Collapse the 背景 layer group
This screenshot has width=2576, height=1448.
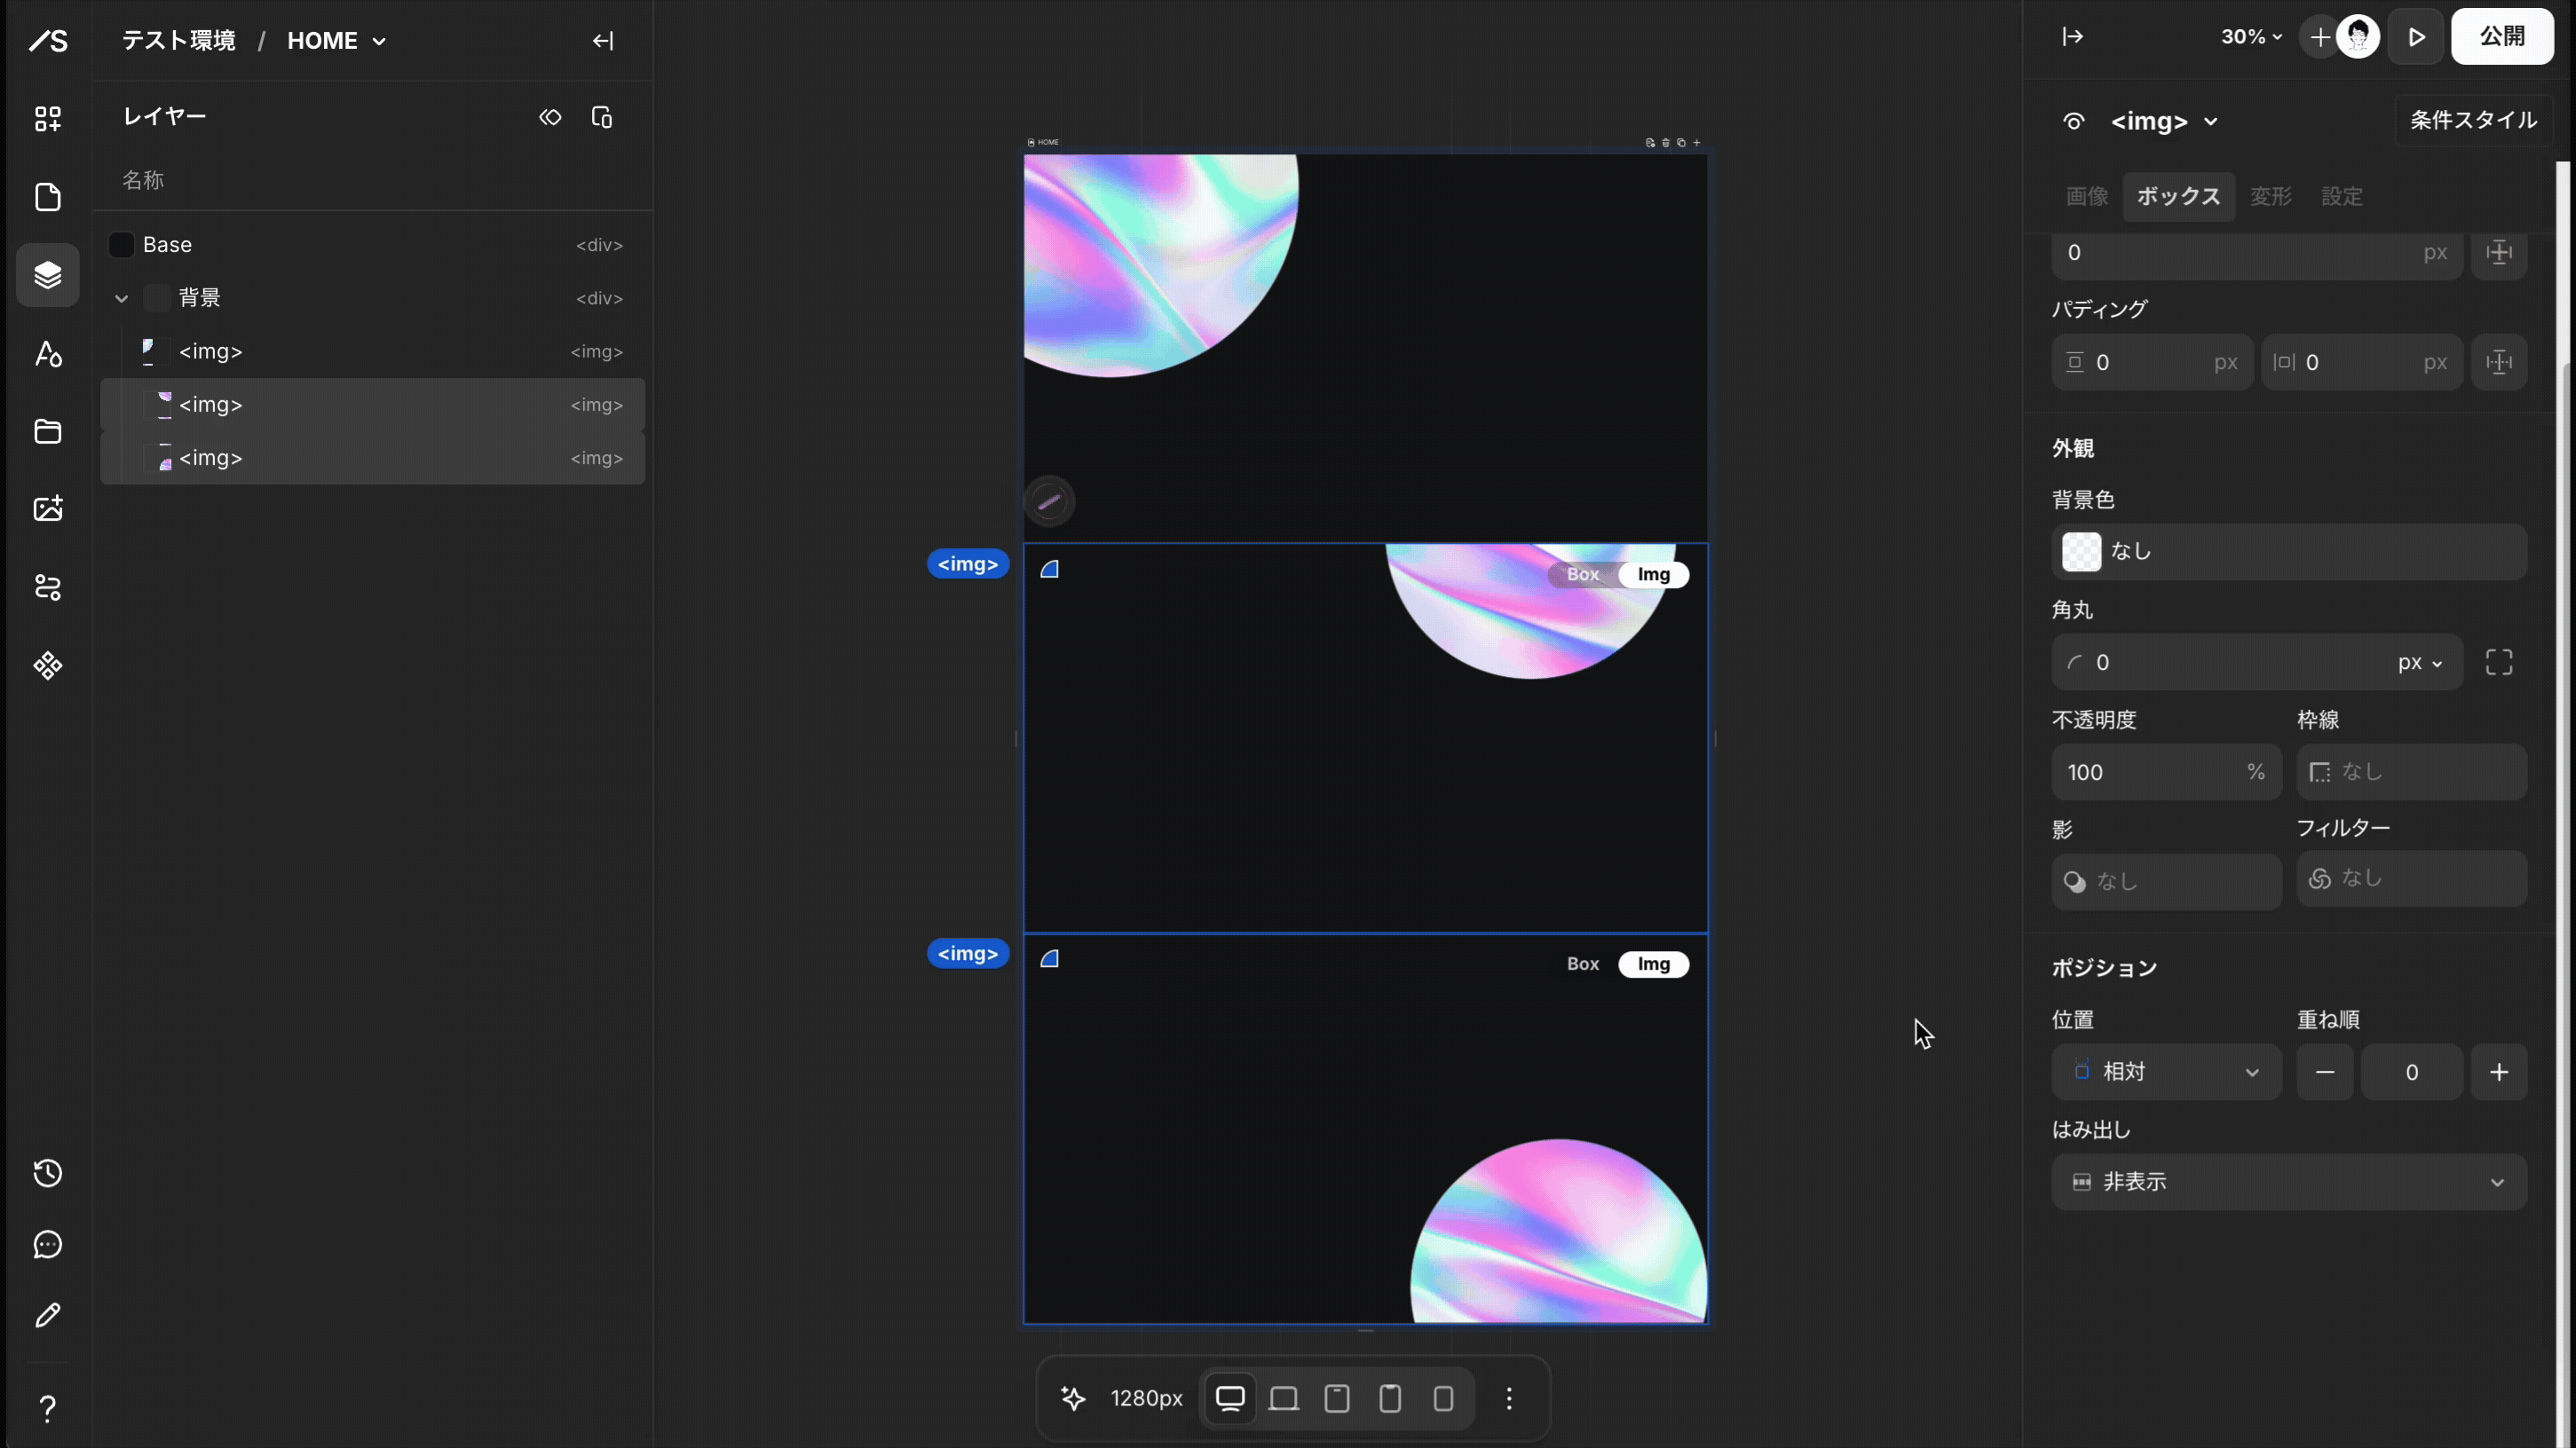click(121, 298)
